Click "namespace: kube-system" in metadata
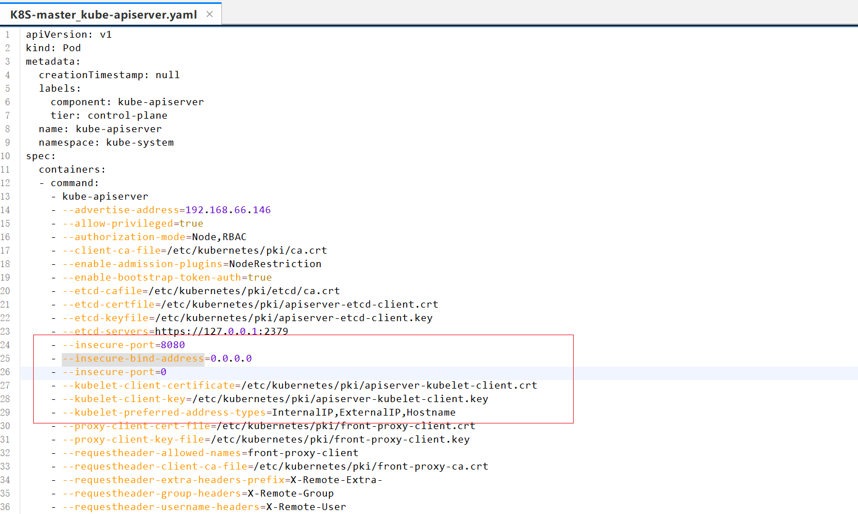The height and width of the screenshot is (514, 858). point(106,142)
